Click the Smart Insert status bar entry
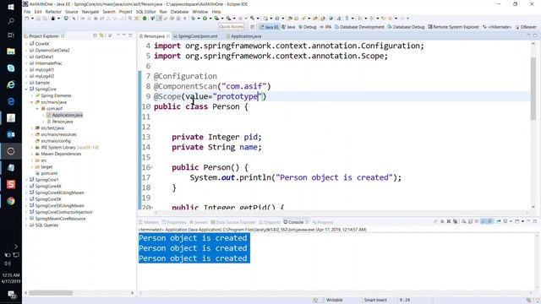Image resolution: width=541 pixels, height=304 pixels. (x=375, y=300)
